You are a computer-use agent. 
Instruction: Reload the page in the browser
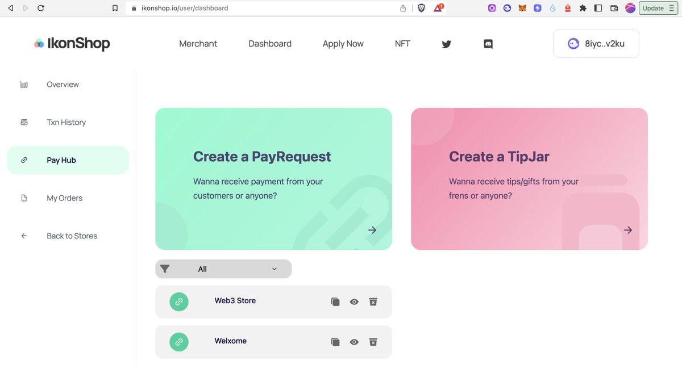pos(40,8)
